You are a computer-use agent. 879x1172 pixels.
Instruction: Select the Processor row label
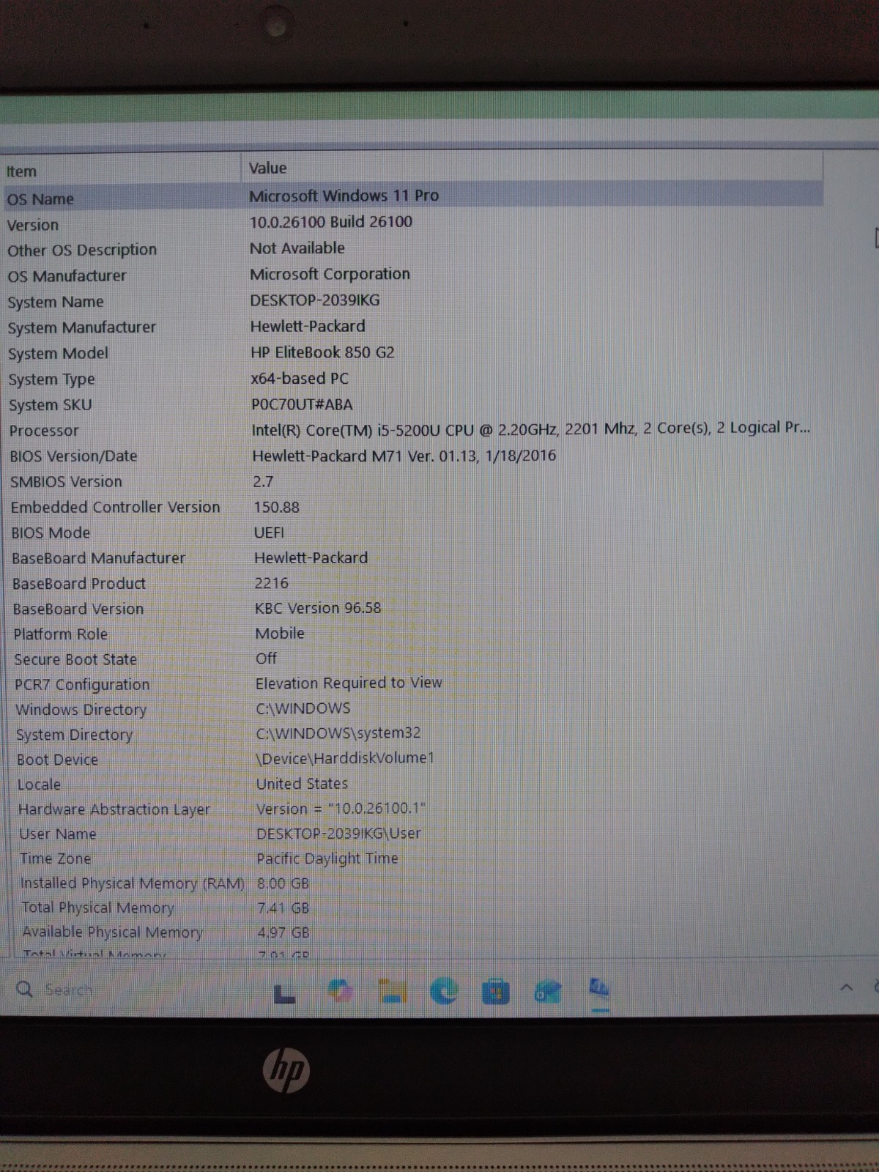[x=44, y=431]
